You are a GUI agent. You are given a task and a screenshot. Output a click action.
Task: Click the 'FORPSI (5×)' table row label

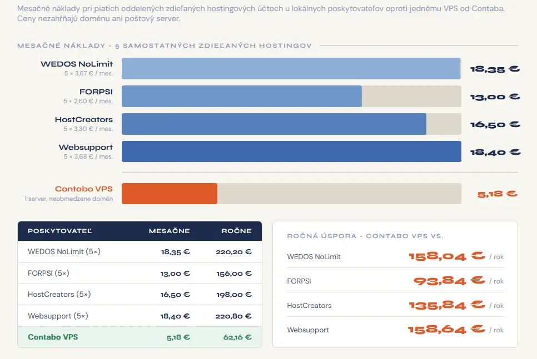(x=48, y=274)
